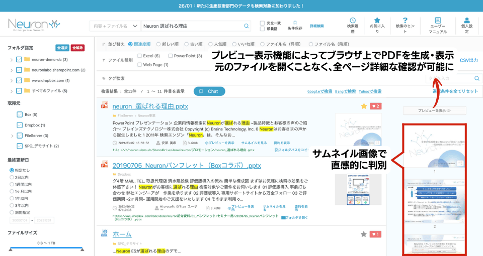This screenshot has height=256, width=483.
Task: Click the magnifier search icon in search box
Action: point(247,26)
